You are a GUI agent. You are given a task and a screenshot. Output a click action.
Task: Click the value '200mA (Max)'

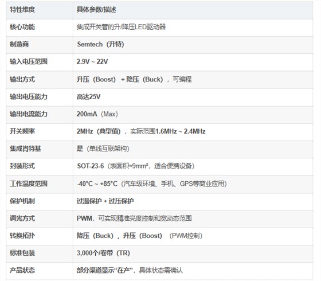(97, 114)
